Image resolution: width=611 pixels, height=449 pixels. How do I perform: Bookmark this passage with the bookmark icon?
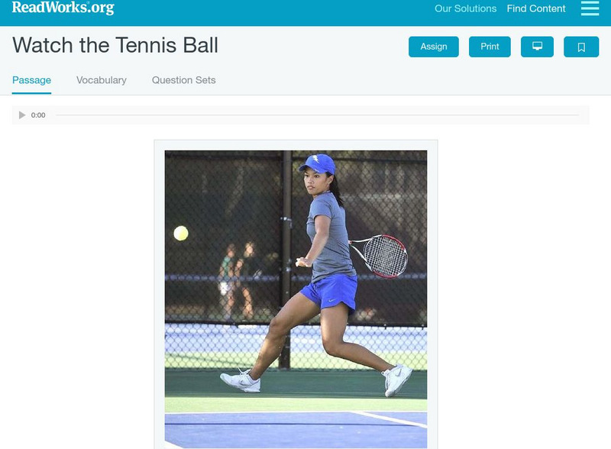click(581, 47)
